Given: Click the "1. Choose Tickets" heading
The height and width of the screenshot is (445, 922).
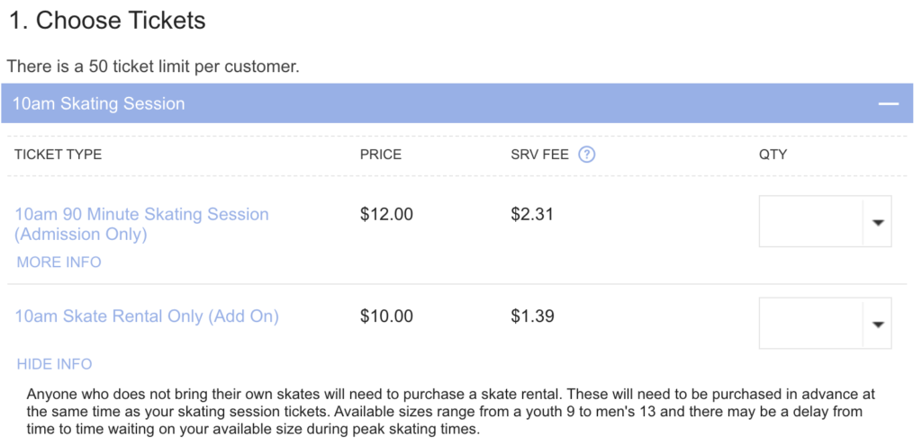Looking at the screenshot, I should [x=107, y=21].
